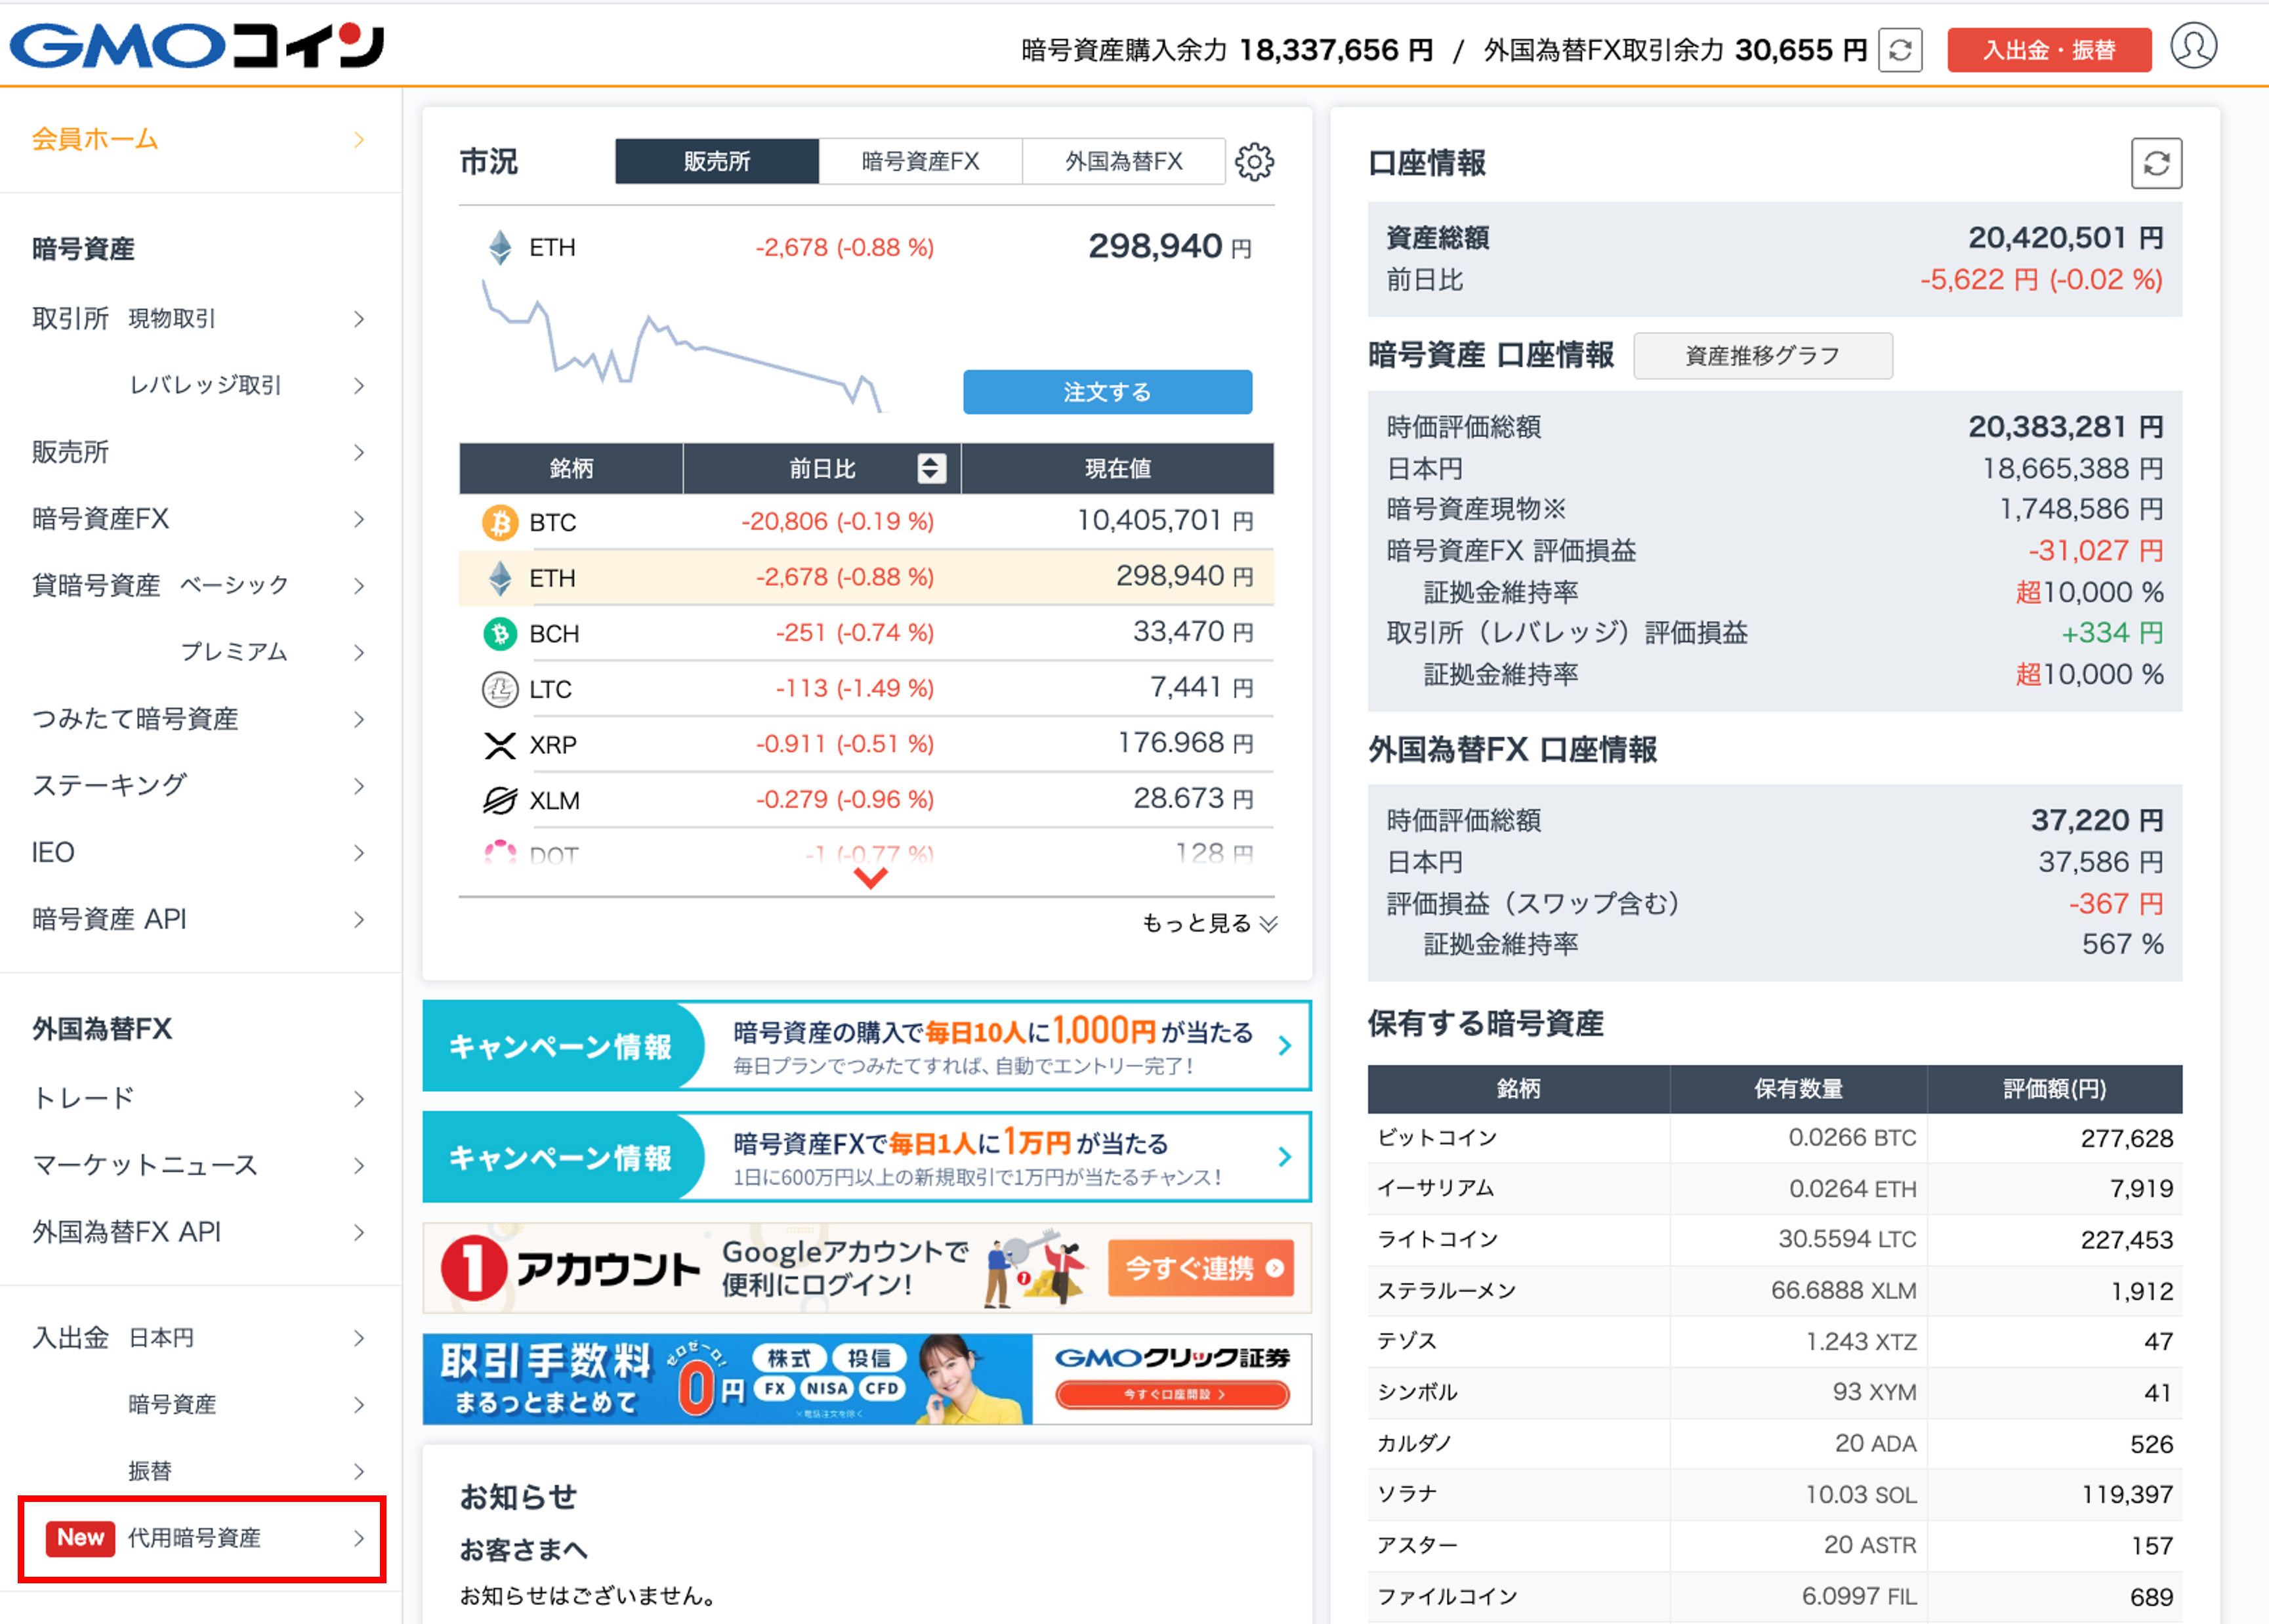Click the BCH price 33,470

[1193, 632]
